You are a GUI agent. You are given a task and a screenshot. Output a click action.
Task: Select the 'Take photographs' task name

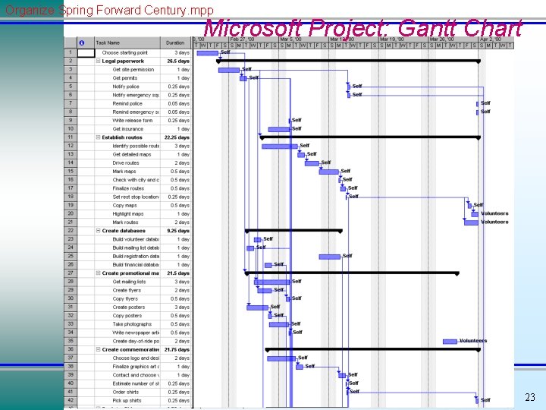pos(132,324)
